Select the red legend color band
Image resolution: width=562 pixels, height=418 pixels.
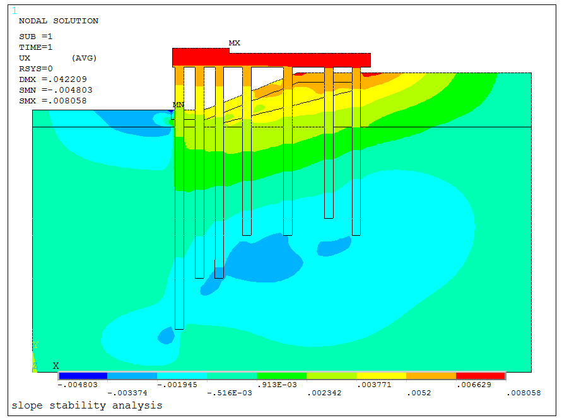click(480, 376)
